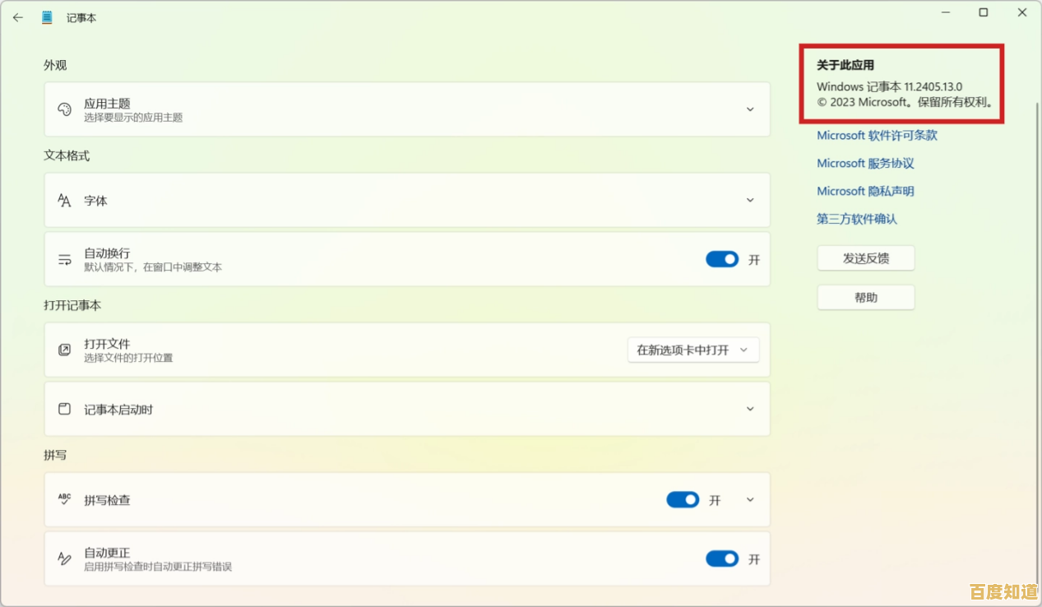Click the font icon in 字体 row
The image size is (1042, 607).
pyautogui.click(x=65, y=200)
